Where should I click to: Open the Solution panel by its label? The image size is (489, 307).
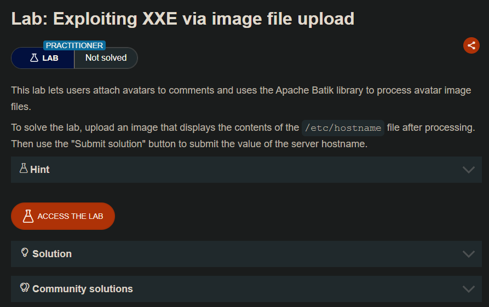(x=52, y=254)
